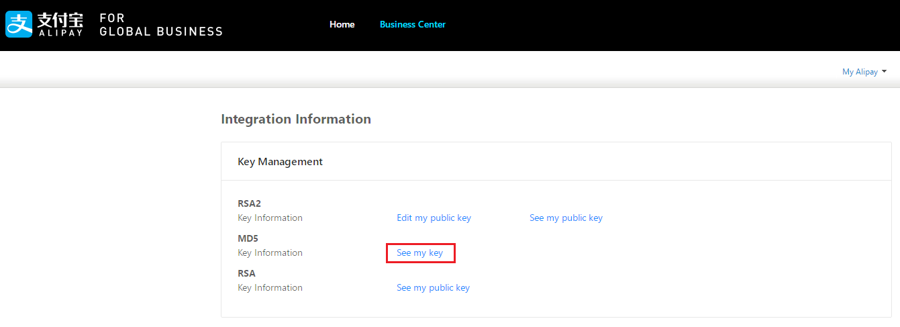This screenshot has width=900, height=327.
Task: Click Key Information under RSA
Action: pyautogui.click(x=270, y=287)
